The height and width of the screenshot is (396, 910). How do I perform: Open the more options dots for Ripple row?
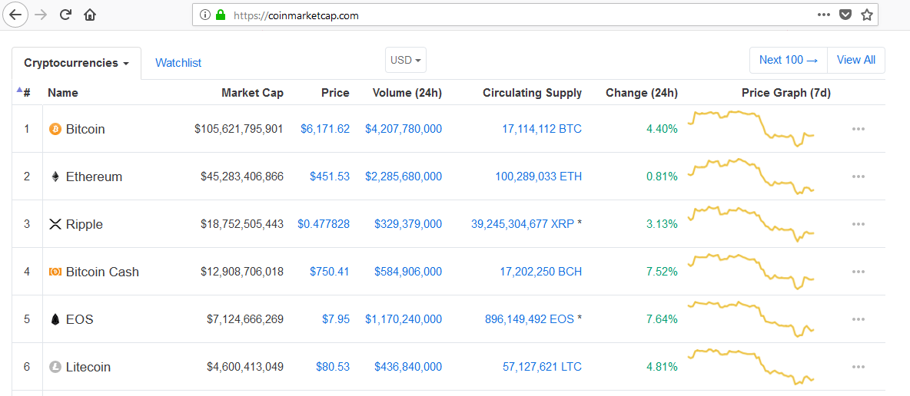[x=858, y=224]
